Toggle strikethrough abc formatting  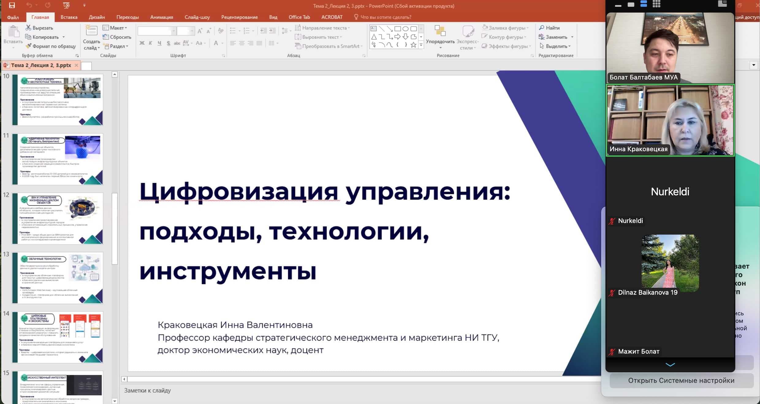(x=177, y=43)
